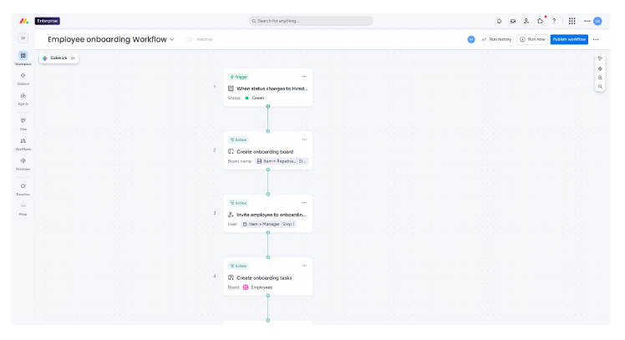This screenshot has width=625, height=340.
Task: Open options for Invite employee step
Action: pyautogui.click(x=304, y=202)
